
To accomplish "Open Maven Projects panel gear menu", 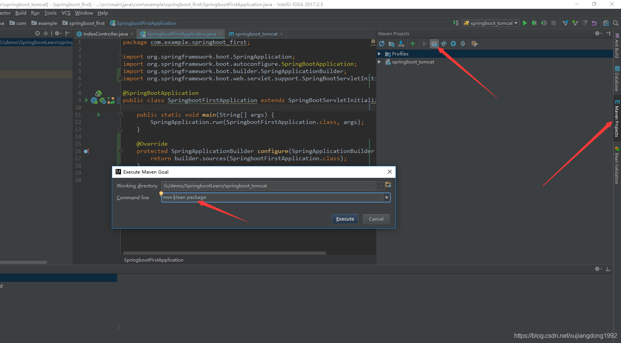I will (598, 34).
